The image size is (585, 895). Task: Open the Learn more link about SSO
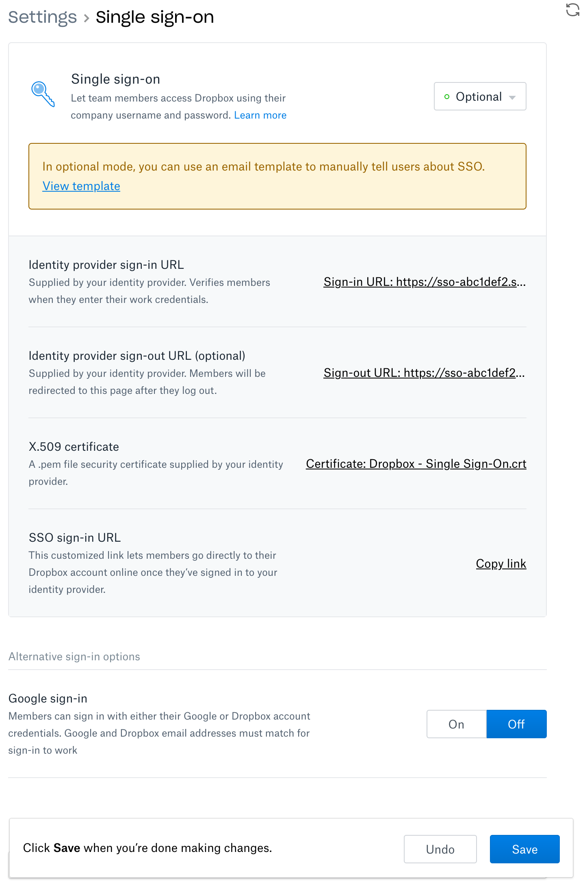260,115
